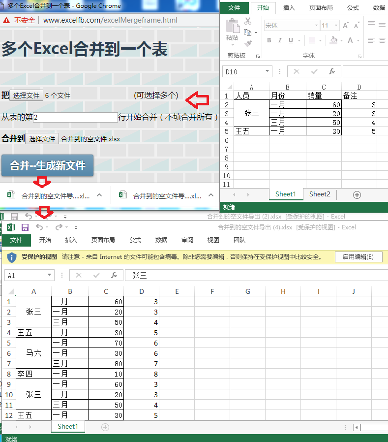Click Undo in the 导出 (4).xlsx quick access toolbar
The image size is (388, 442).
(x=40, y=227)
